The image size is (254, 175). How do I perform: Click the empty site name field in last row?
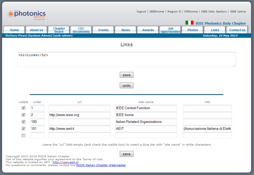(x=146, y=135)
